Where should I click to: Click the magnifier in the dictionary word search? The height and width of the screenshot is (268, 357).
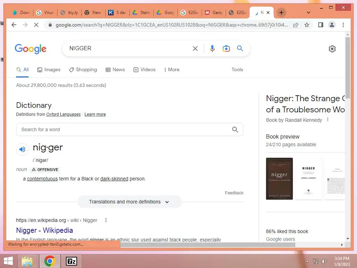(235, 130)
